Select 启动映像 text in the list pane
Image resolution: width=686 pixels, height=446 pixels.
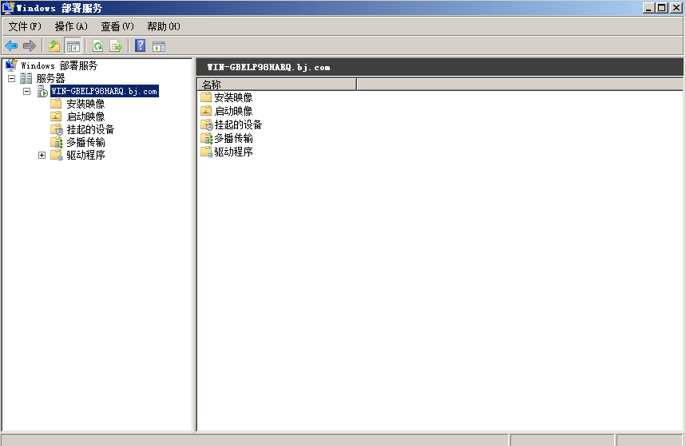234,111
